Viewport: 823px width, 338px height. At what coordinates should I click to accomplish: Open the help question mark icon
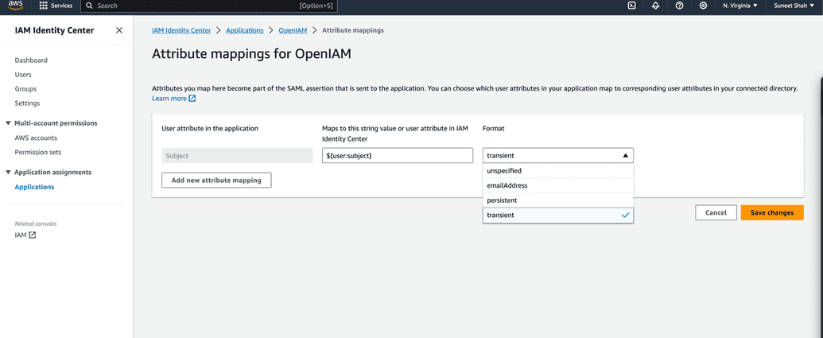click(679, 6)
